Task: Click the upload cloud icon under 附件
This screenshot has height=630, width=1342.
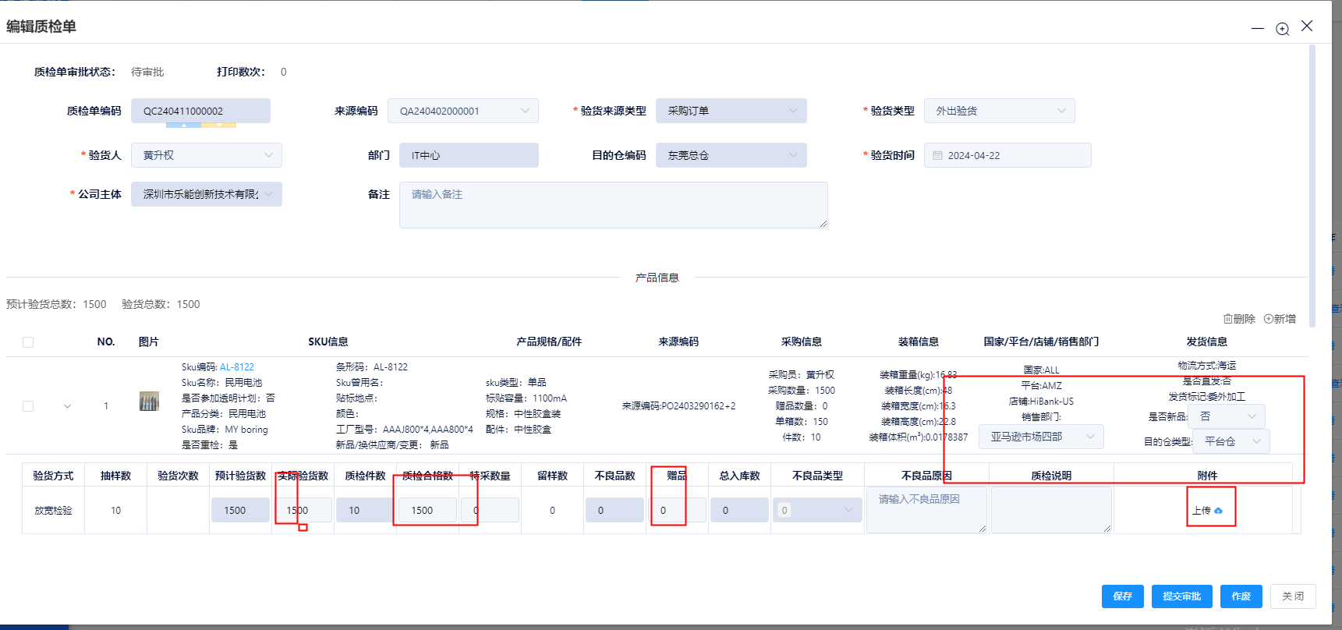Action: [x=1218, y=511]
